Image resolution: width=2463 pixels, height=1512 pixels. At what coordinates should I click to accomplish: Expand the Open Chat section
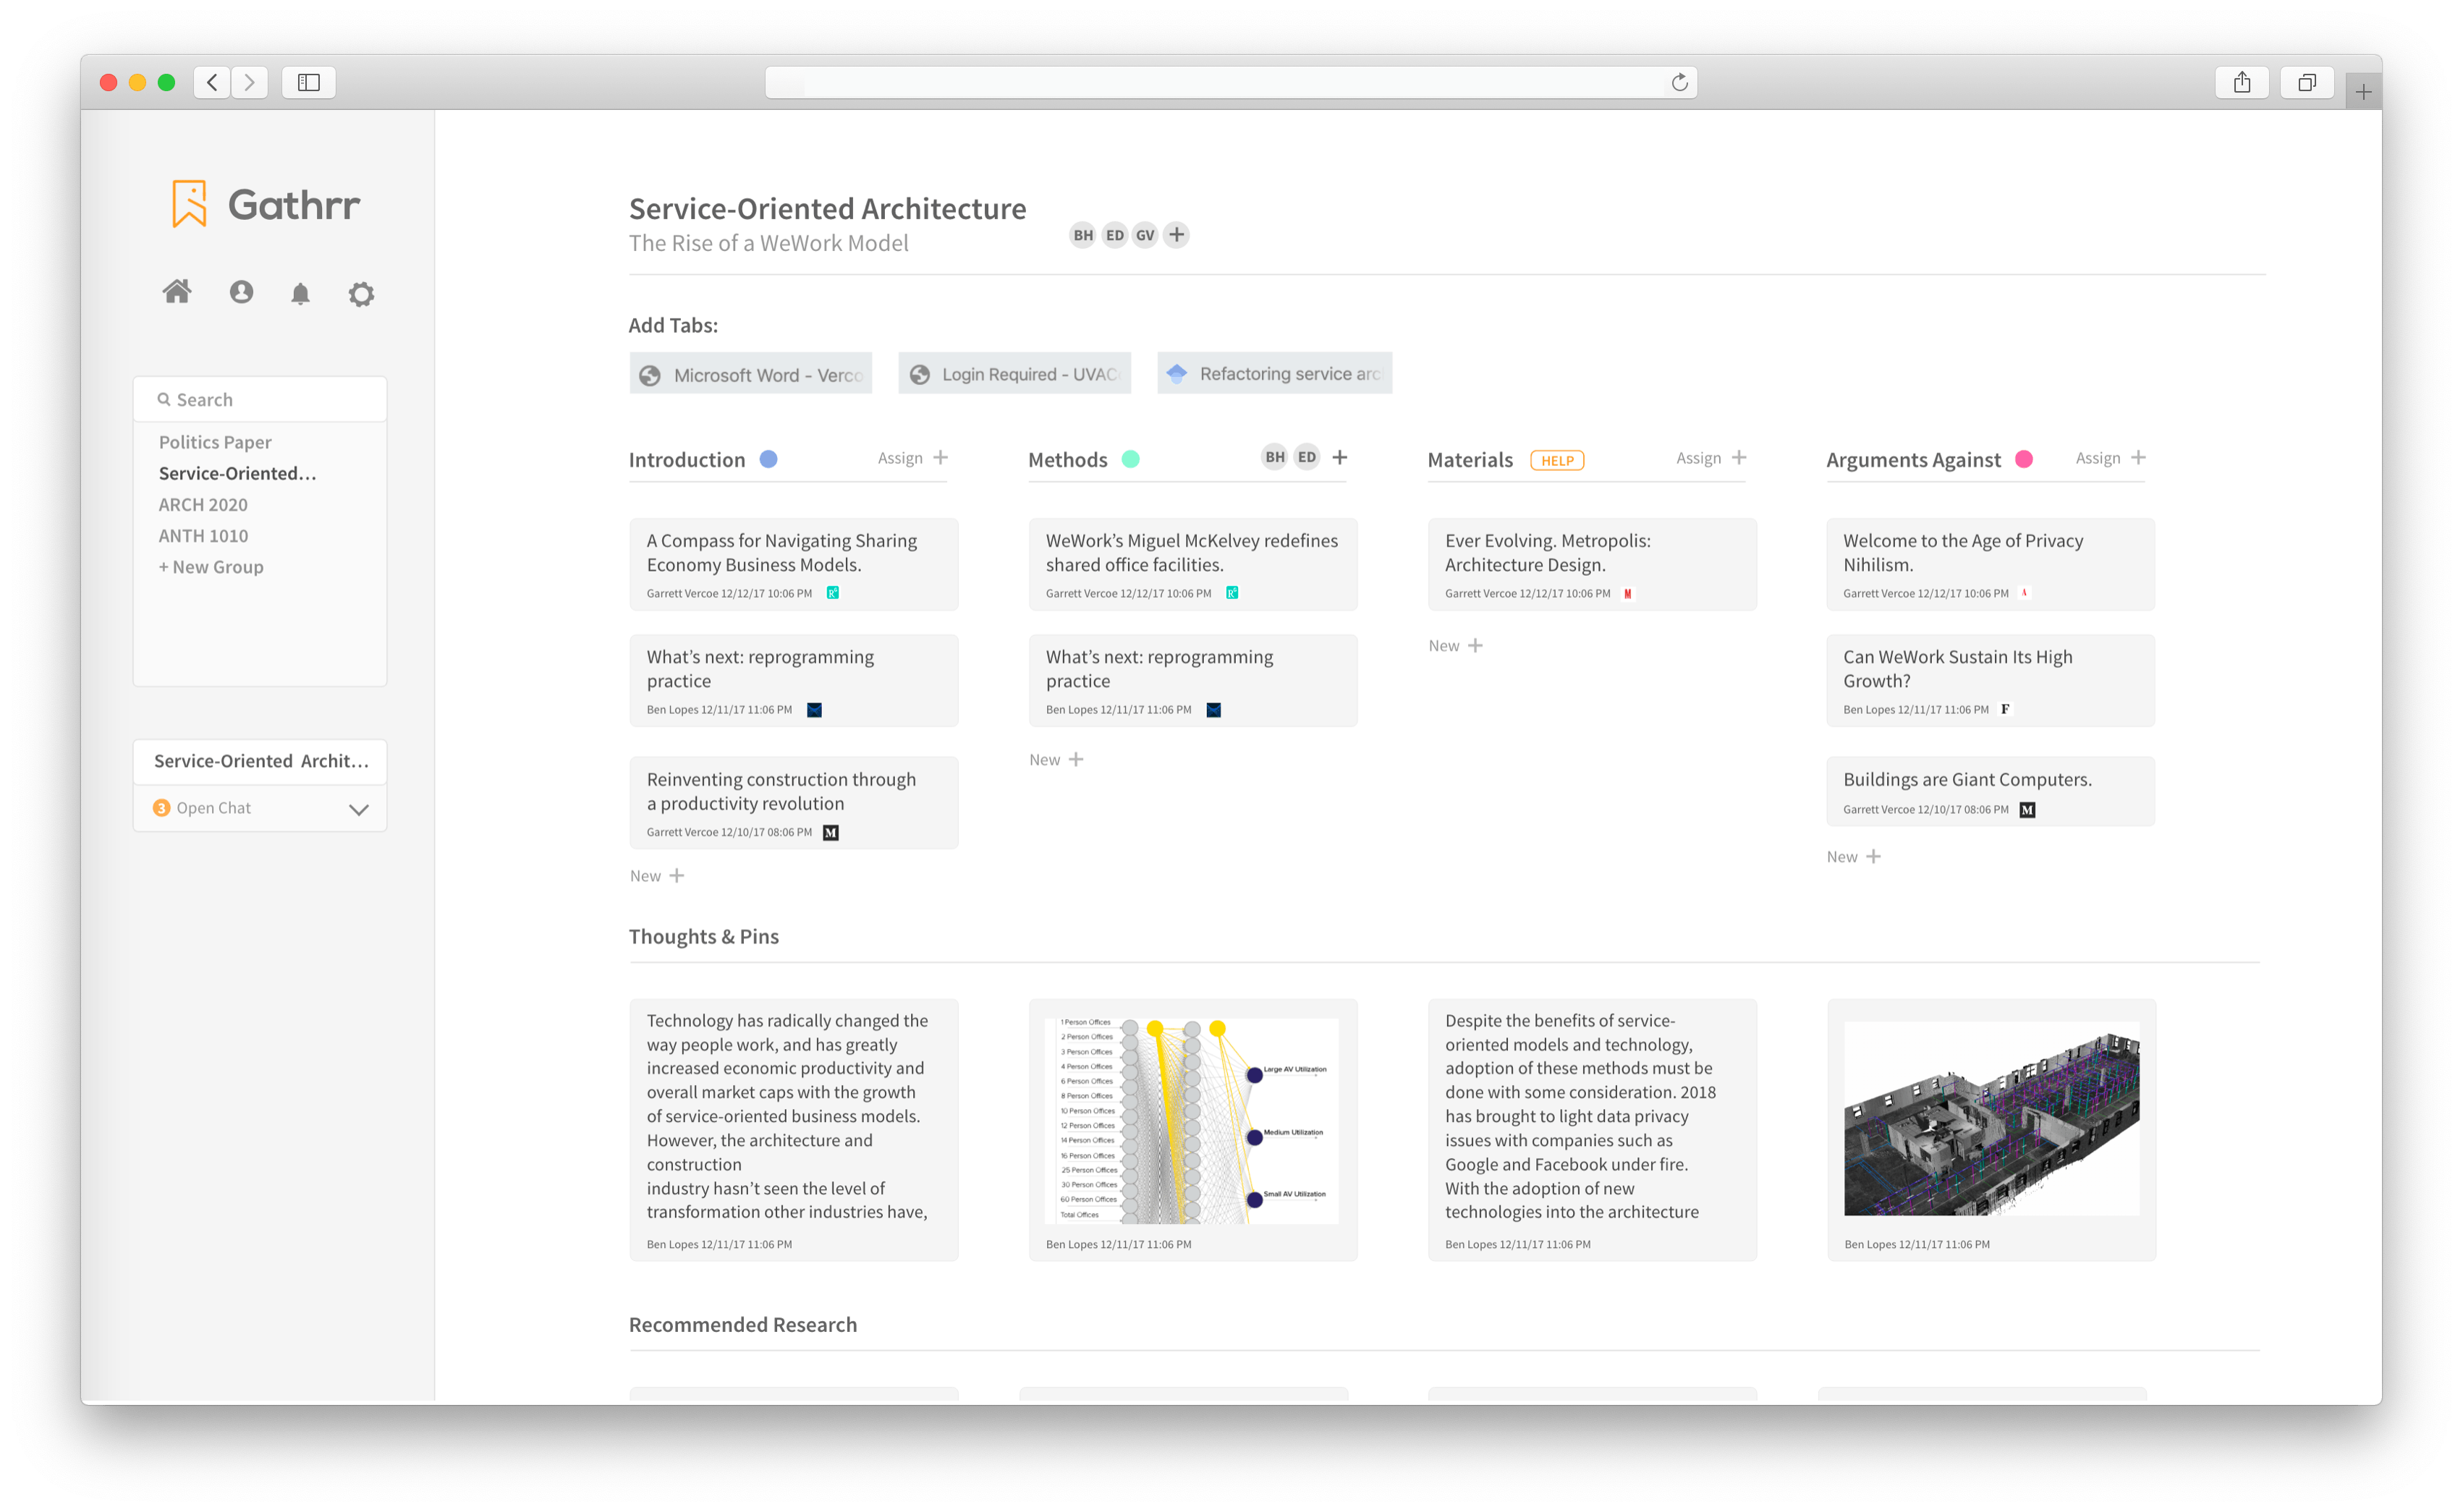click(360, 807)
